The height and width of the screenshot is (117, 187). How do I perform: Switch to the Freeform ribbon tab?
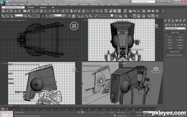click(31, 7)
